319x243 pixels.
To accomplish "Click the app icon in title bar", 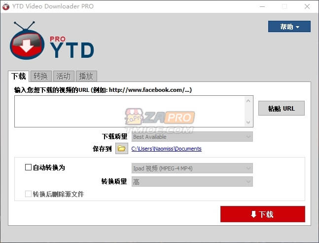I will pos(6,6).
